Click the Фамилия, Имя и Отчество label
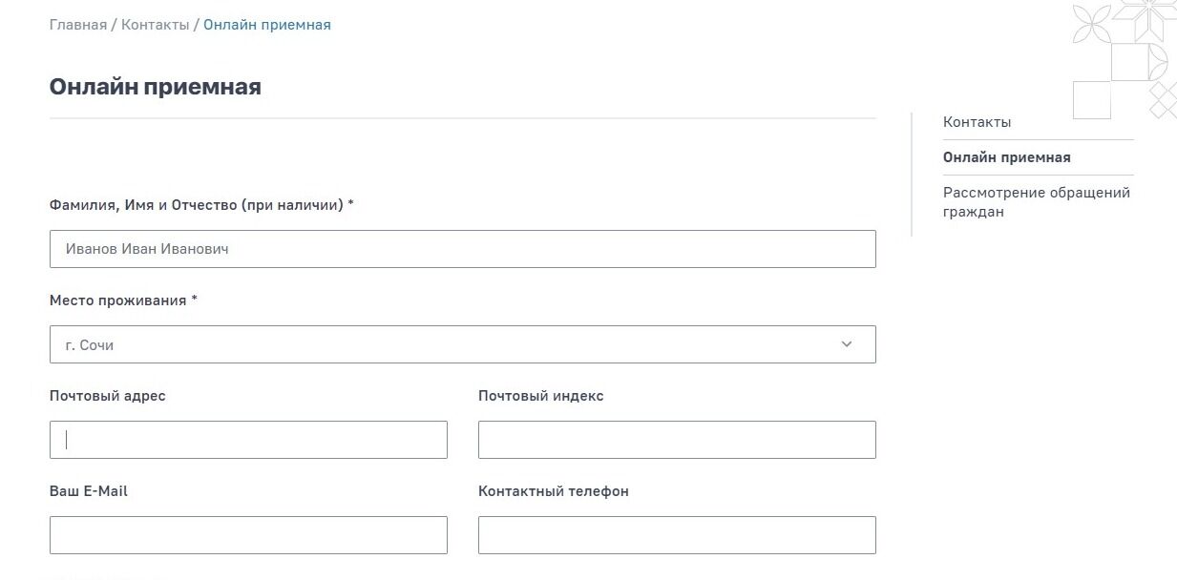 tap(201, 205)
